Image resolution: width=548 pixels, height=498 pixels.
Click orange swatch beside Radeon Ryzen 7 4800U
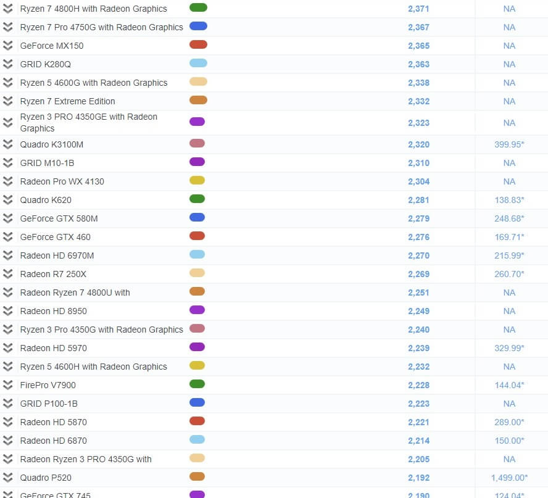[197, 291]
